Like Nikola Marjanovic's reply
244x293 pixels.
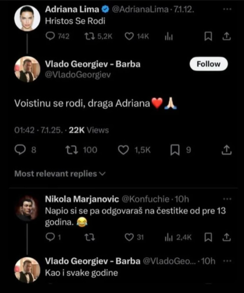coord(129,237)
